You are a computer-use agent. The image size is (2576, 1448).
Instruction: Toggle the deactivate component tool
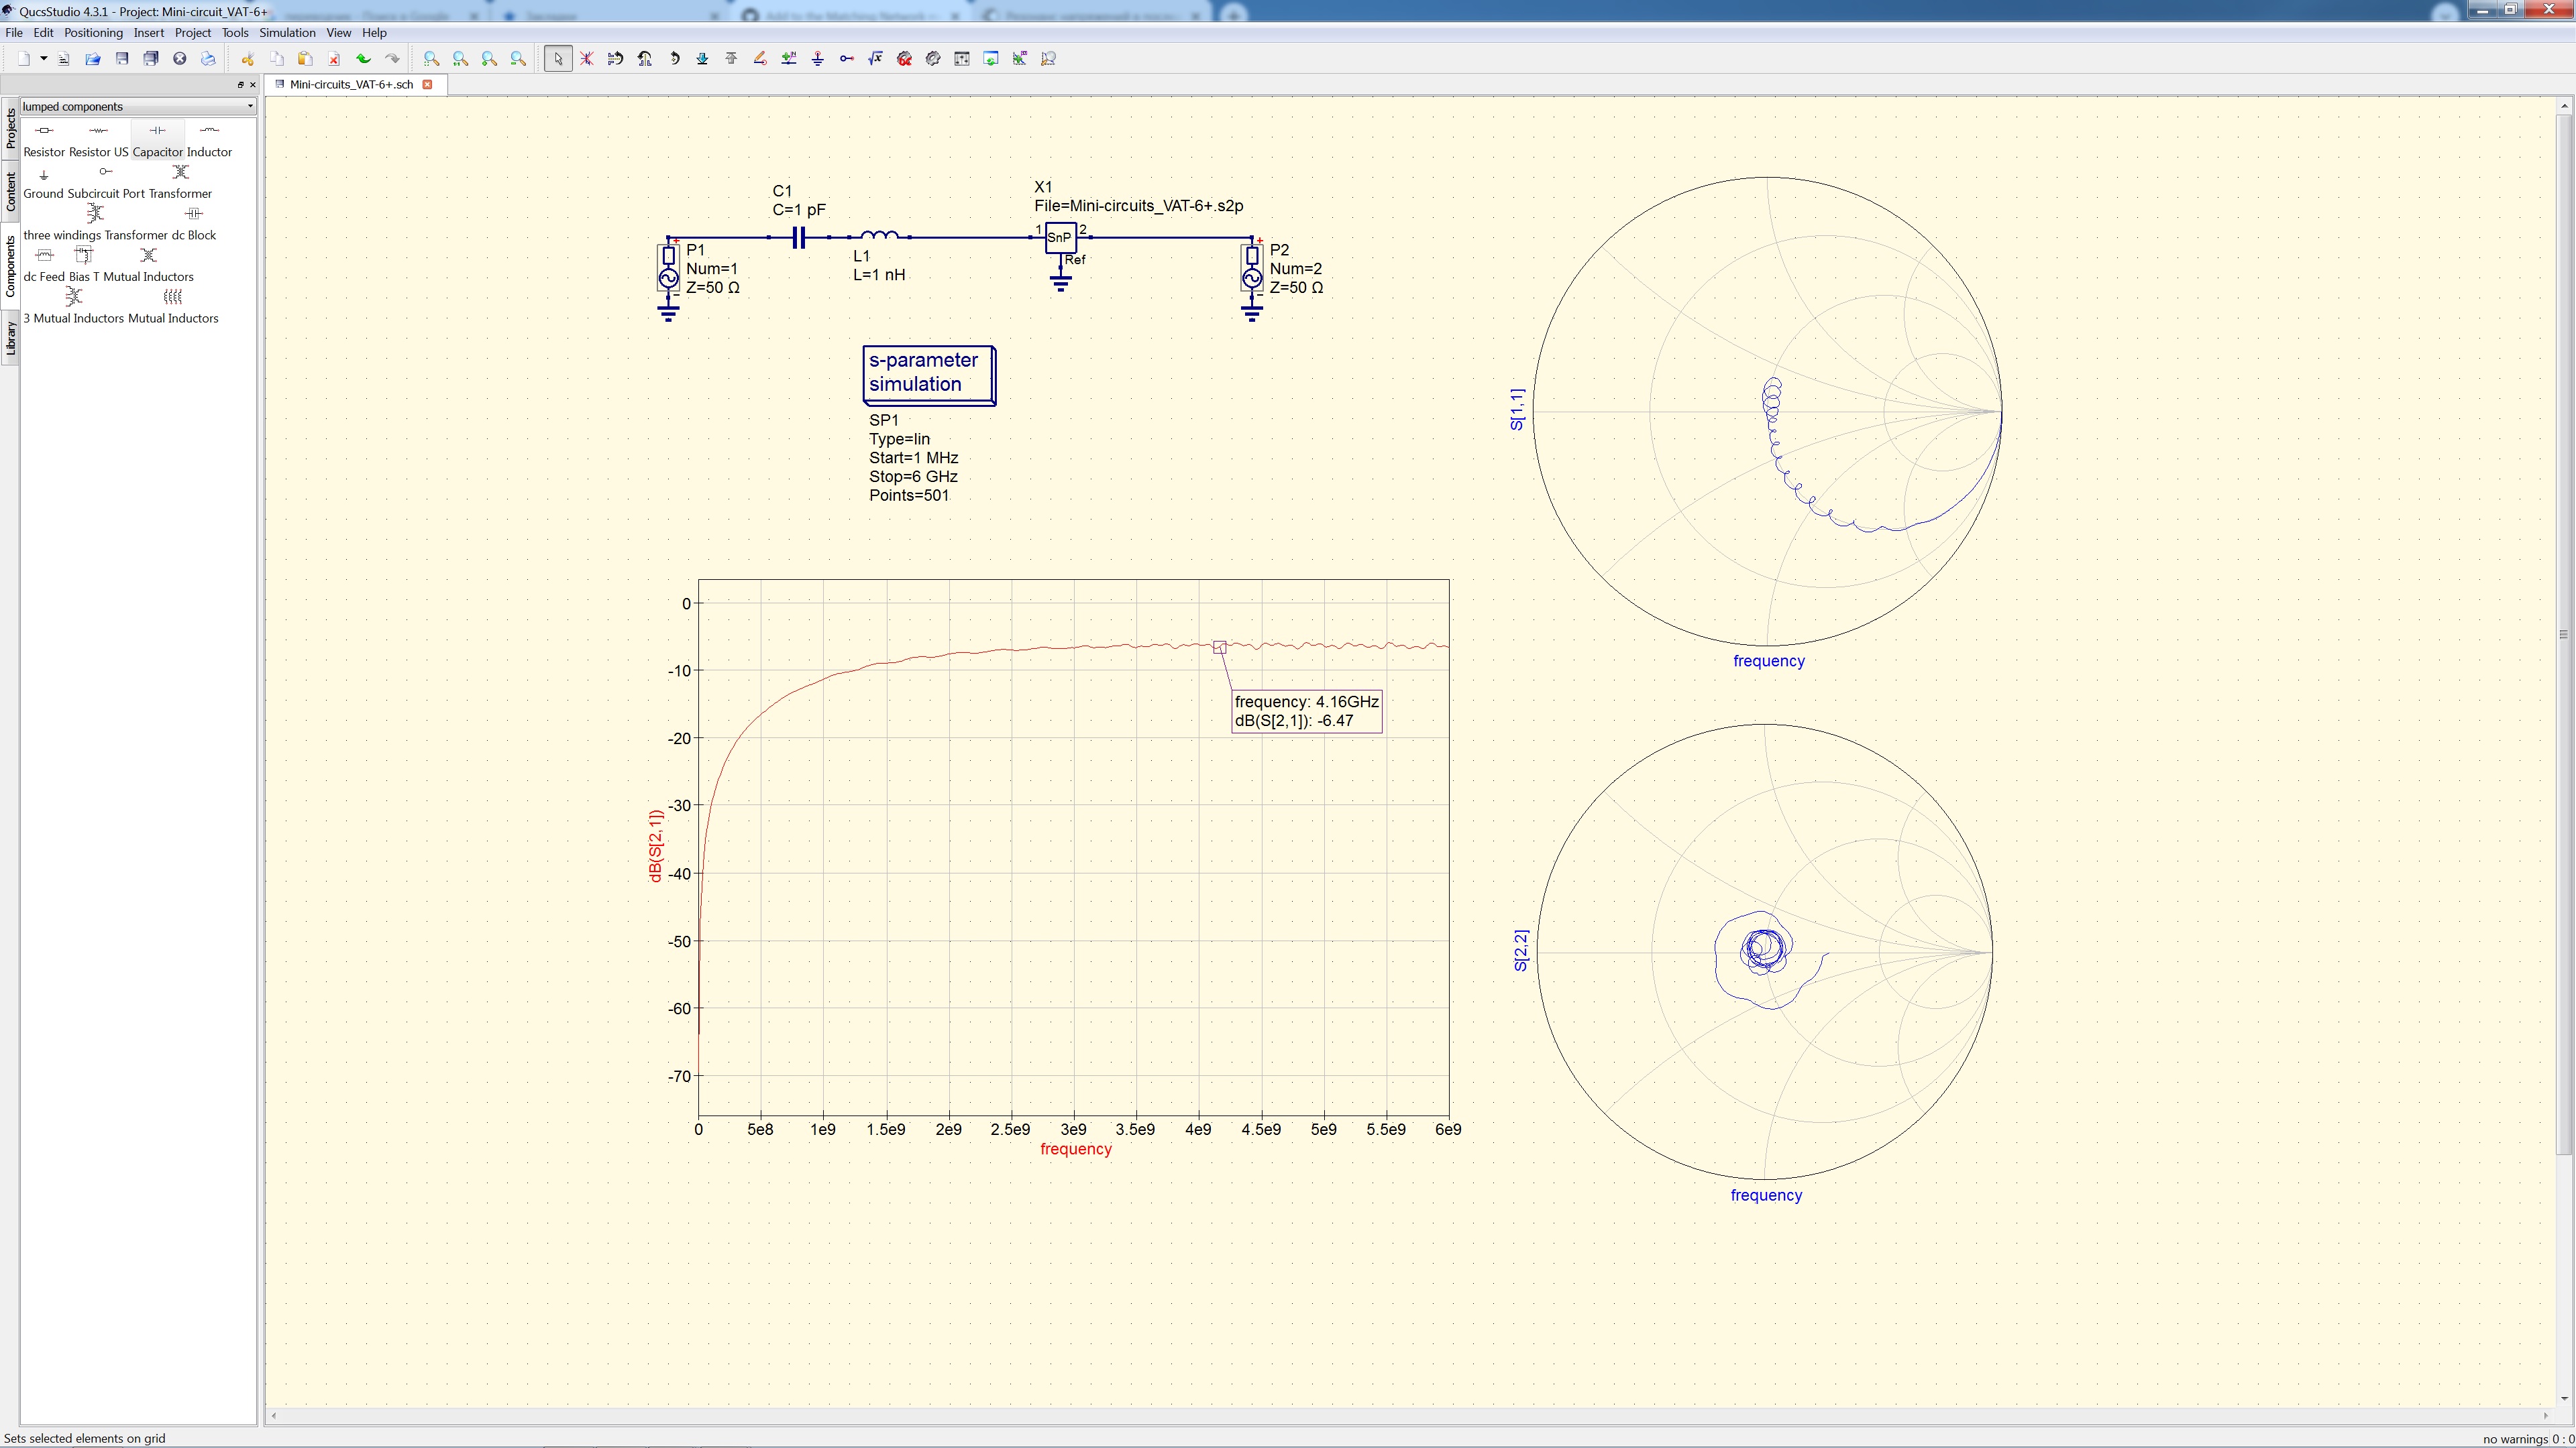pyautogui.click(x=587, y=59)
